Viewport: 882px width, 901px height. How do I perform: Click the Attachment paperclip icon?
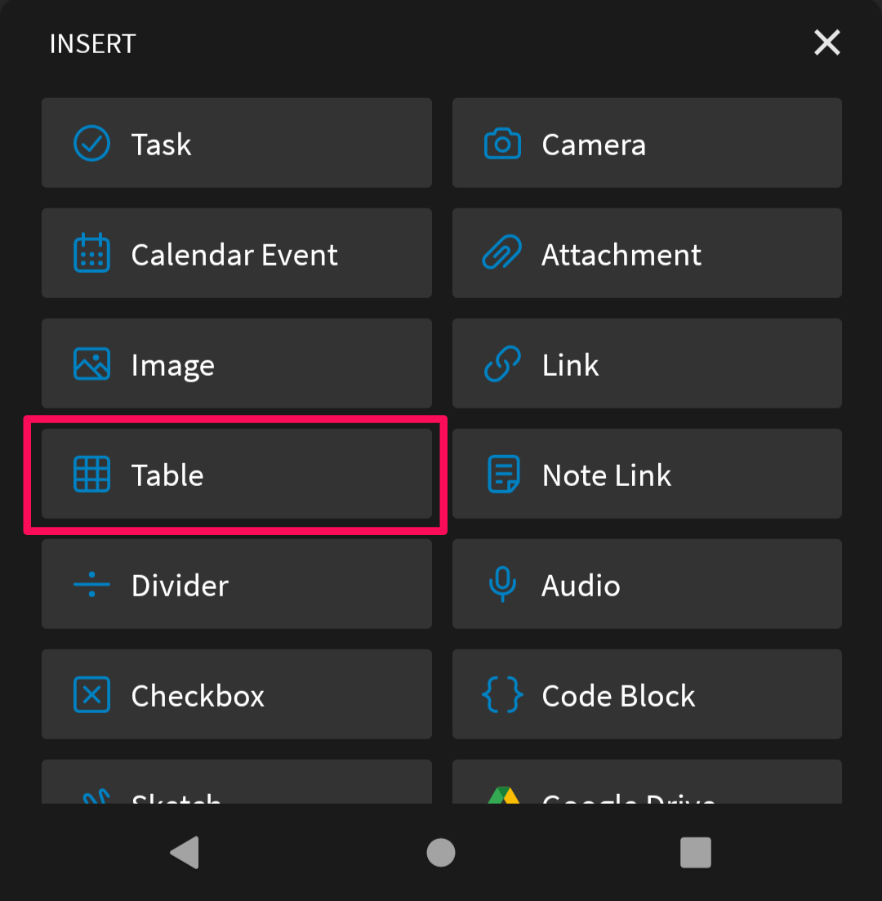click(x=501, y=253)
